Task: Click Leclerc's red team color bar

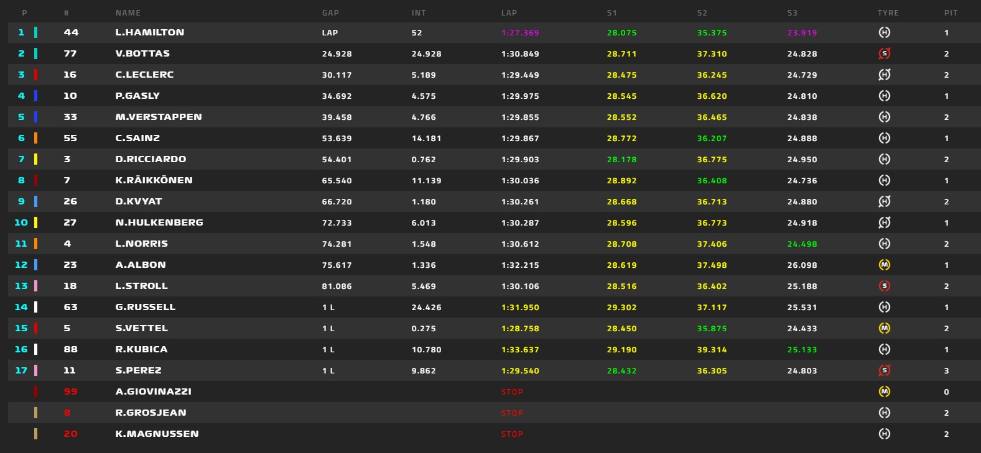Action: (35, 75)
